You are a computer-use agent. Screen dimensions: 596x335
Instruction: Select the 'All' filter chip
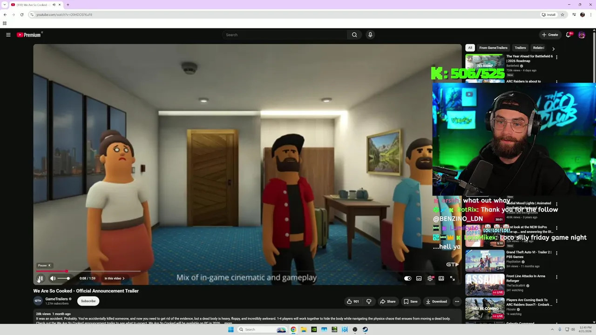coord(470,48)
